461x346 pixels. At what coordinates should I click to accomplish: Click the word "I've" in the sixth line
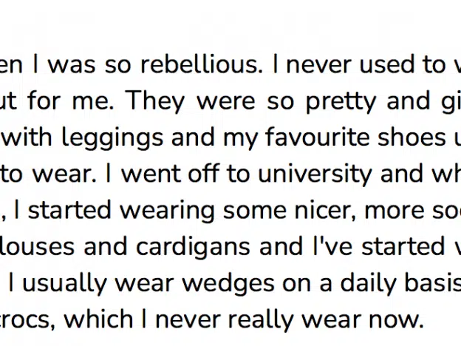(332, 246)
